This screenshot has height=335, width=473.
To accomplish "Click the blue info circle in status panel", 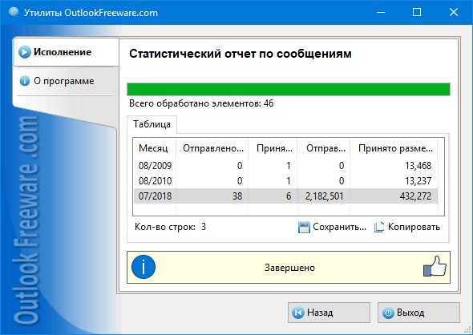I will coord(144,267).
